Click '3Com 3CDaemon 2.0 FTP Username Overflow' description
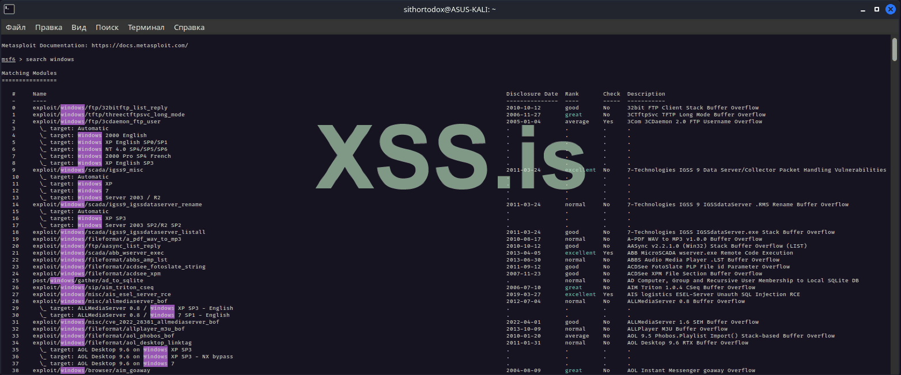Image resolution: width=901 pixels, height=375 pixels. 695,122
